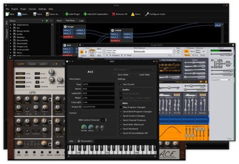This screenshot has height=164, width=239.
Task: Click the patch tab in ACE plugin
Action: (x=43, y=64)
